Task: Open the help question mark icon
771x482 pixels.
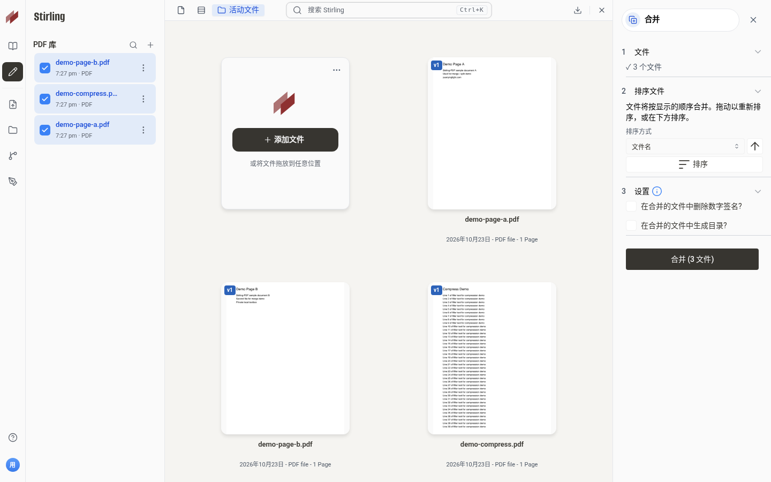Action: 13,438
